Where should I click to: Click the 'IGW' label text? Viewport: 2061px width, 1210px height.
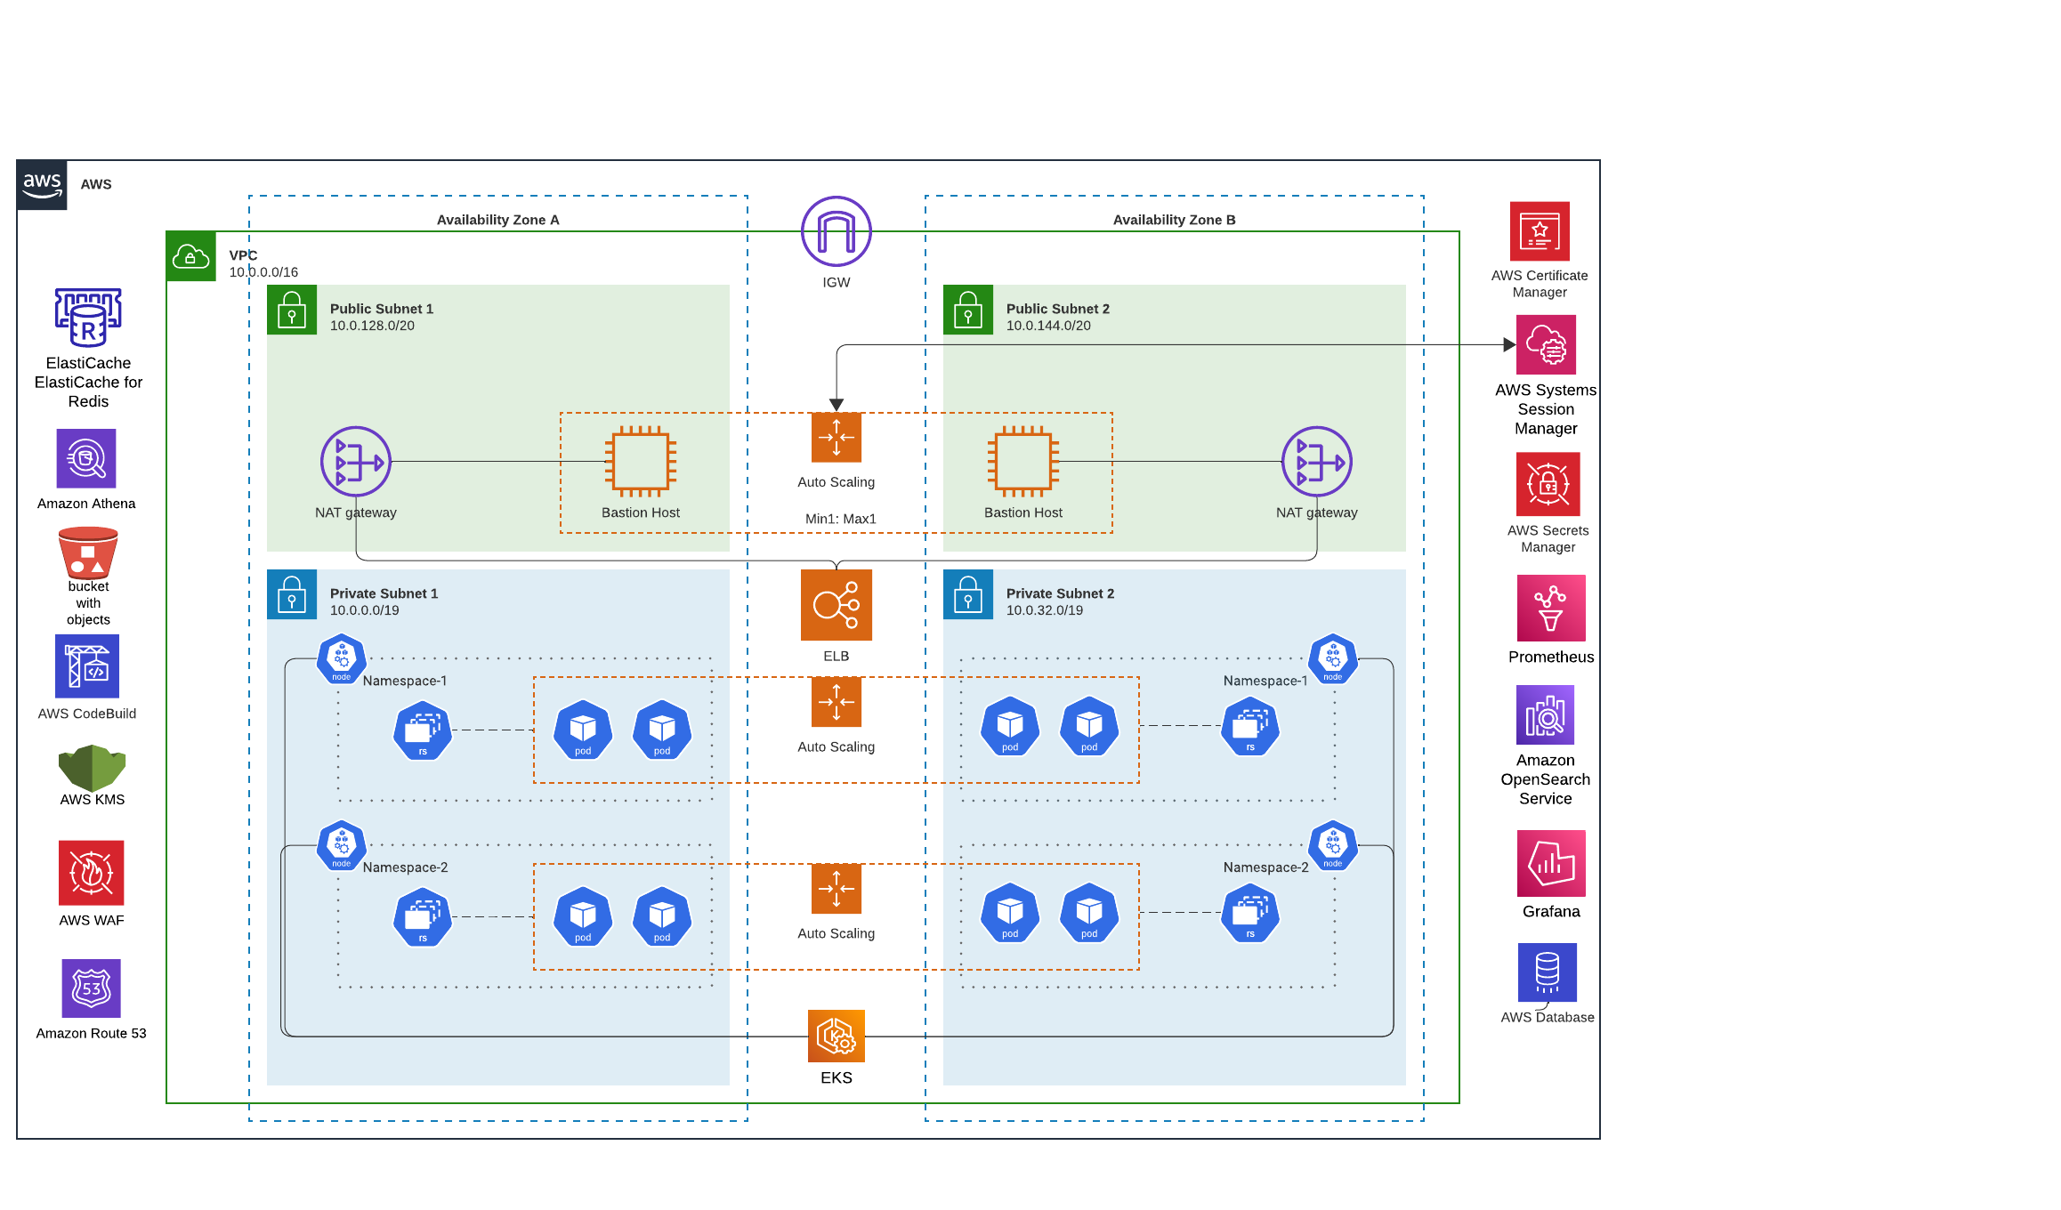(837, 282)
